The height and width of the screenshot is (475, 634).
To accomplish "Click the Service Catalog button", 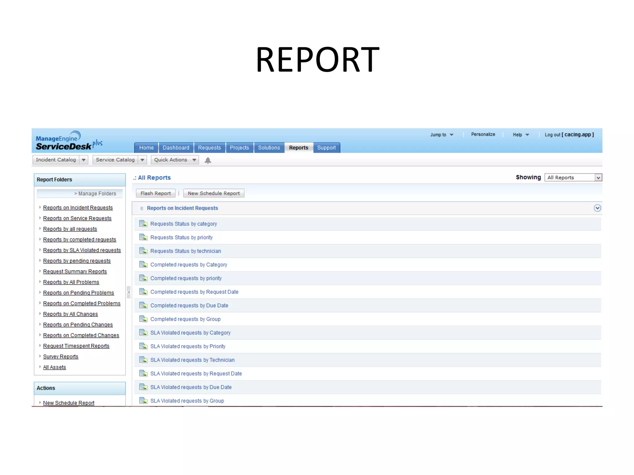I will click(115, 160).
